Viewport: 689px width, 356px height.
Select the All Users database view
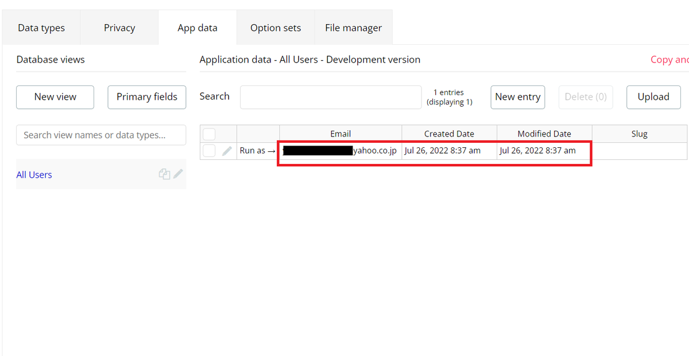click(x=34, y=175)
